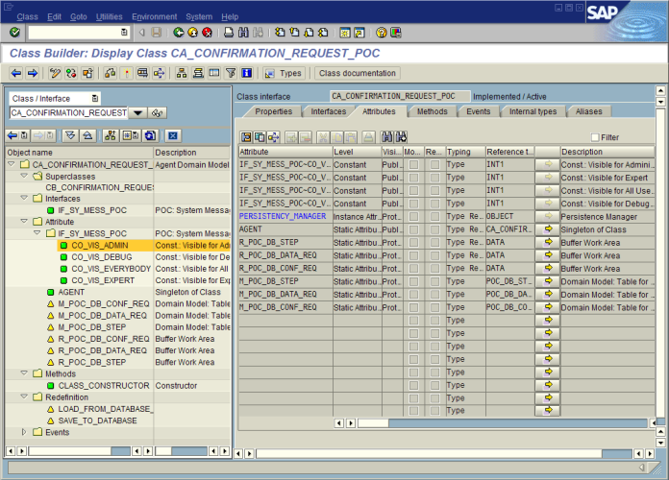This screenshot has height=480, width=669.
Task: Select the CLASS_CONSTRUCTOR tree item
Action: tap(104, 385)
